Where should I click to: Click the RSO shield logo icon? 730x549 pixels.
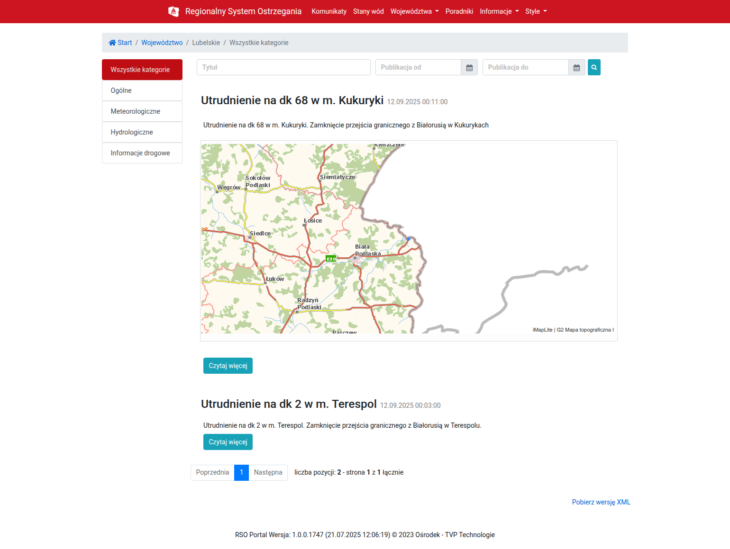tap(173, 11)
